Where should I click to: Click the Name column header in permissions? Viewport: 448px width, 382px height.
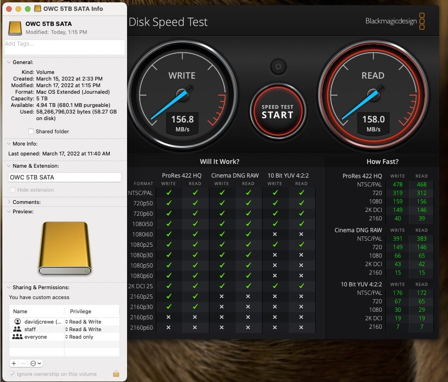pyautogui.click(x=20, y=311)
